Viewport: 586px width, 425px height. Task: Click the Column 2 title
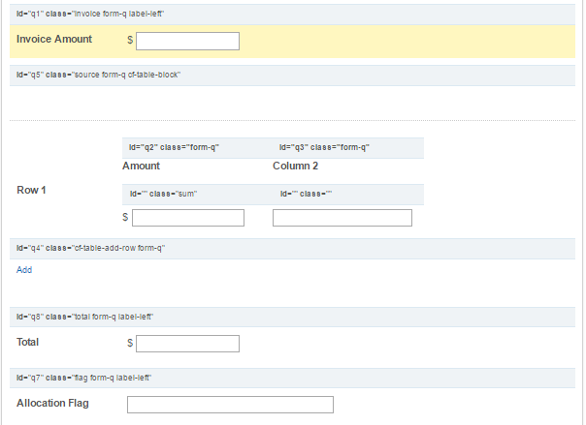point(296,167)
